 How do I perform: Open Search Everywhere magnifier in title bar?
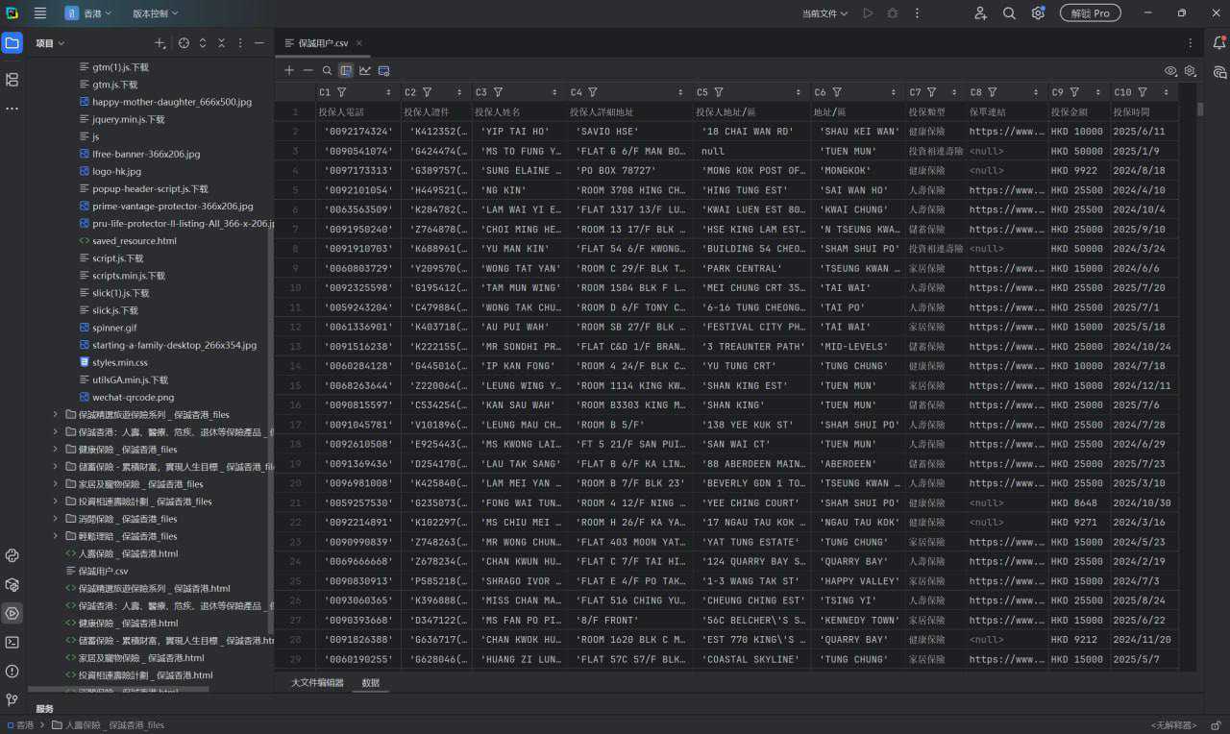pyautogui.click(x=1009, y=13)
